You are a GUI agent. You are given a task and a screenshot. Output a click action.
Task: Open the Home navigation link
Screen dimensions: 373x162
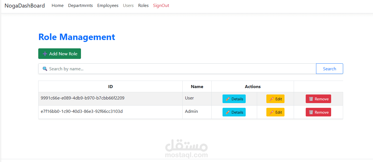coord(58,6)
